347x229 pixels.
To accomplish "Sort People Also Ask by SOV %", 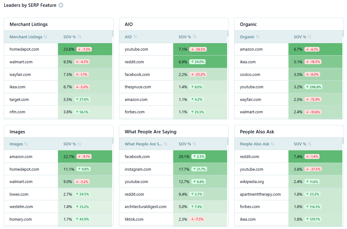I will pos(309,144).
